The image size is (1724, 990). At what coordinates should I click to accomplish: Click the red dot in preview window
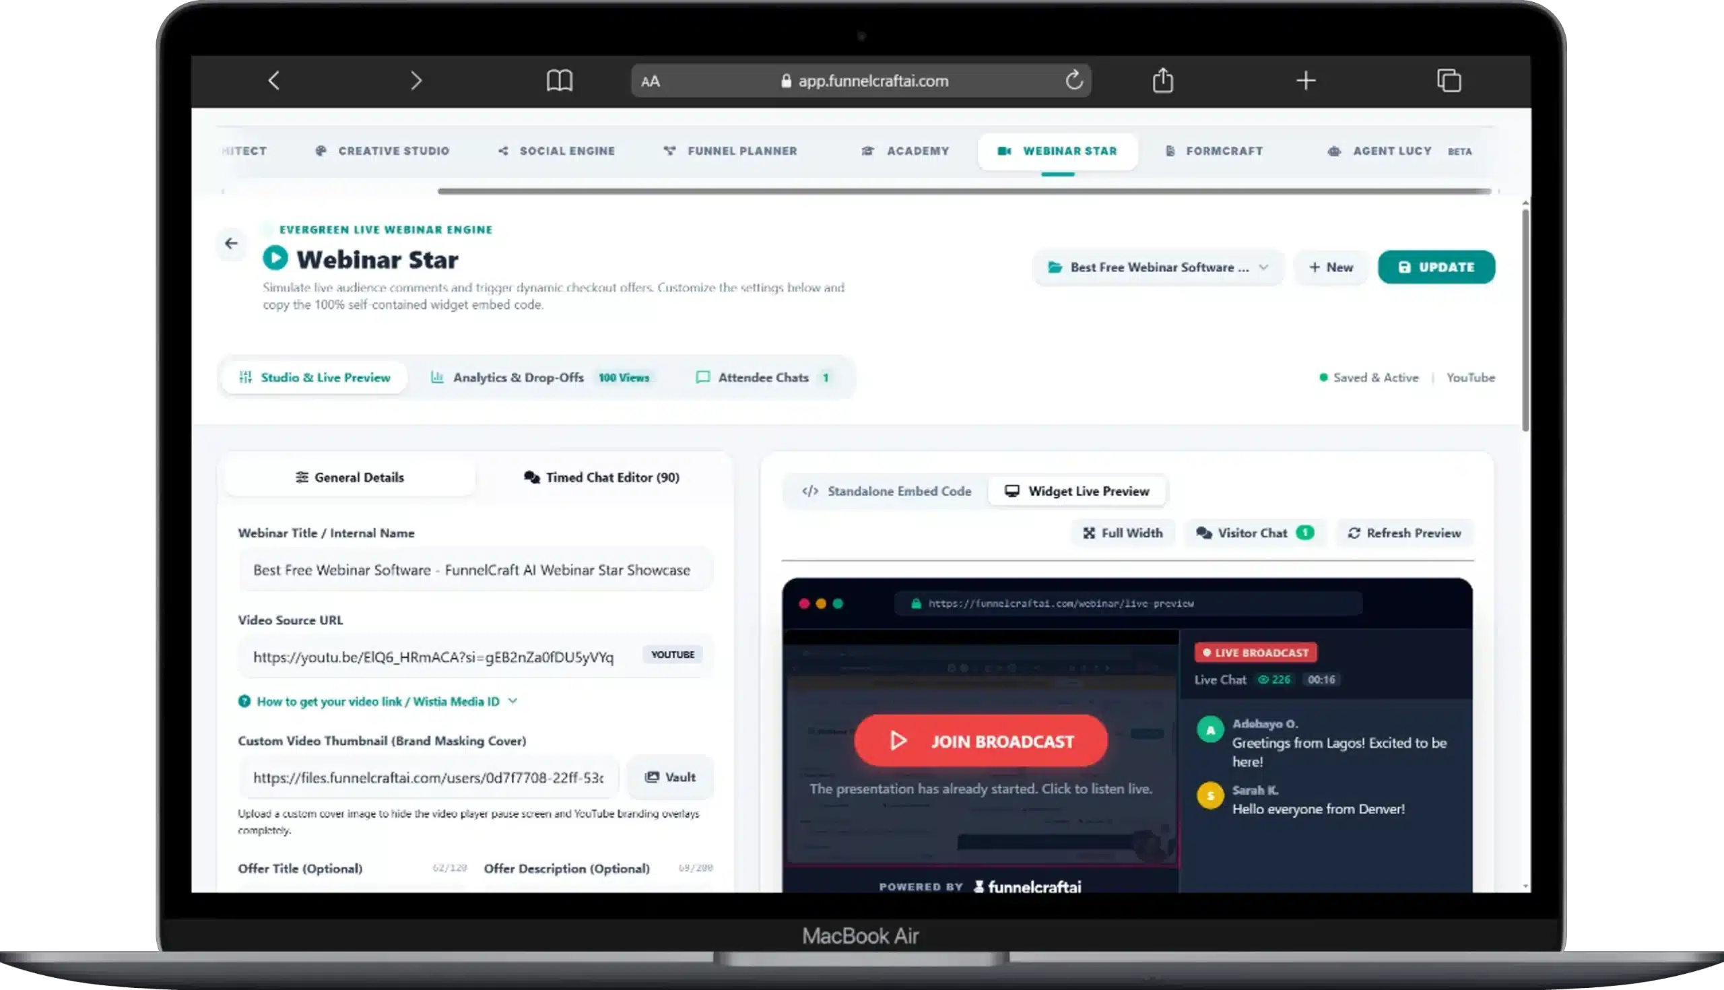coord(804,604)
